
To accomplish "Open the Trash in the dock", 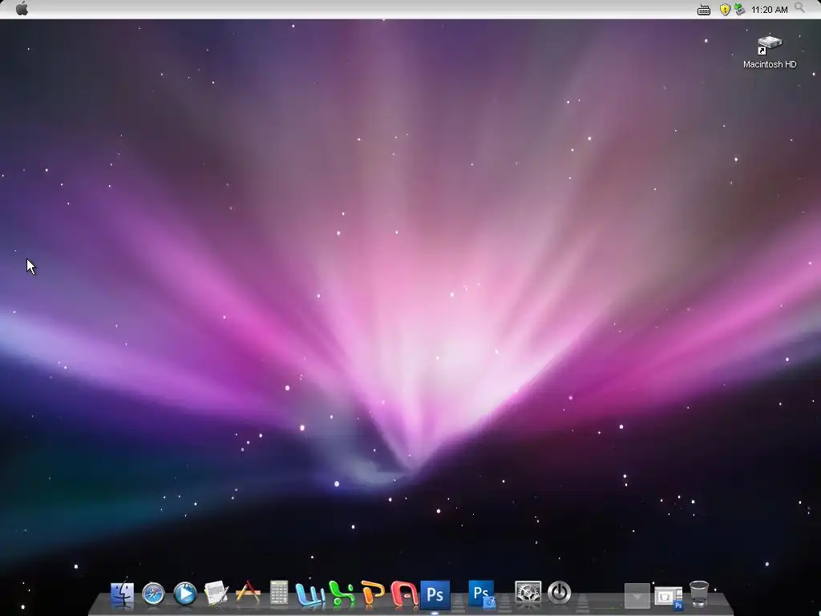I will coord(699,594).
